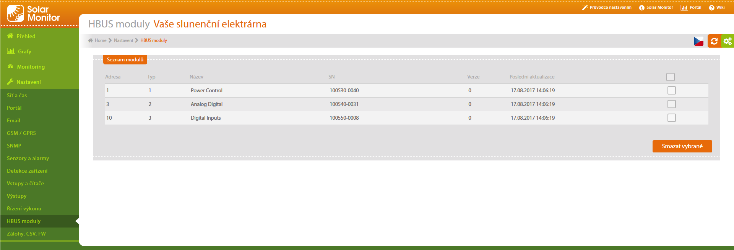
Task: Click the Home icon in breadcrumb
Action: point(91,40)
